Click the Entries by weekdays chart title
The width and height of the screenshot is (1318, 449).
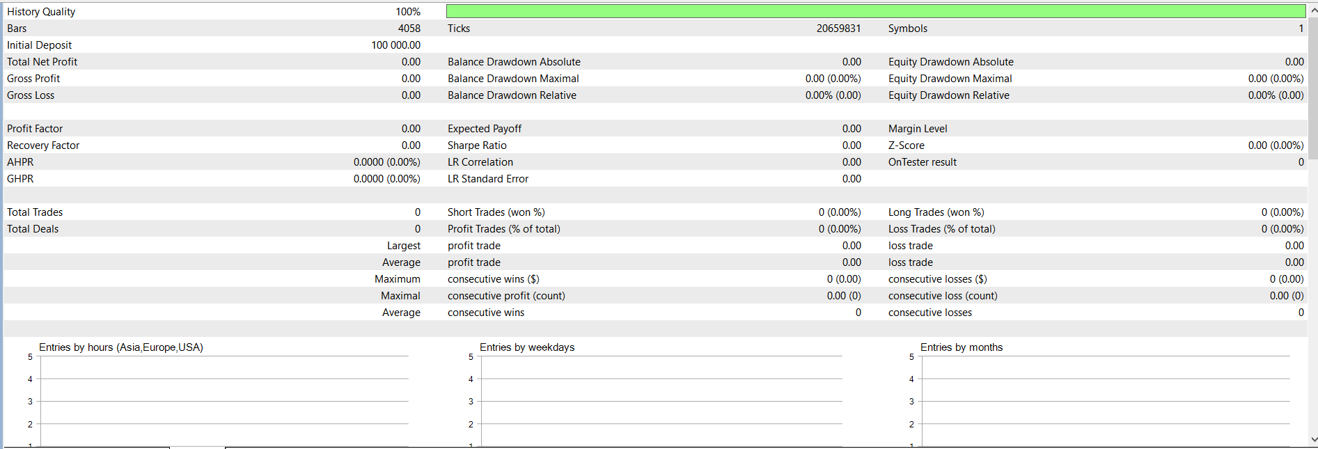tap(527, 347)
